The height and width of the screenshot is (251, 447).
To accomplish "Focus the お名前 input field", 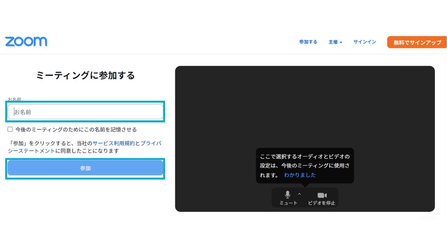I will (x=85, y=112).
